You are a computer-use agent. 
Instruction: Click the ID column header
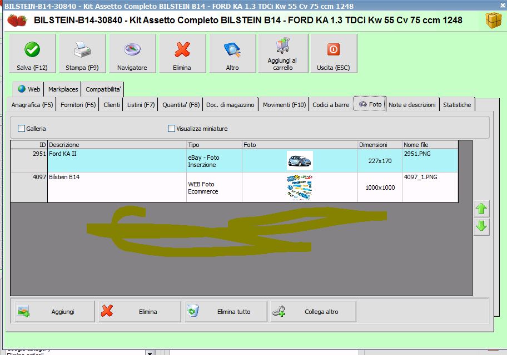tap(29, 145)
